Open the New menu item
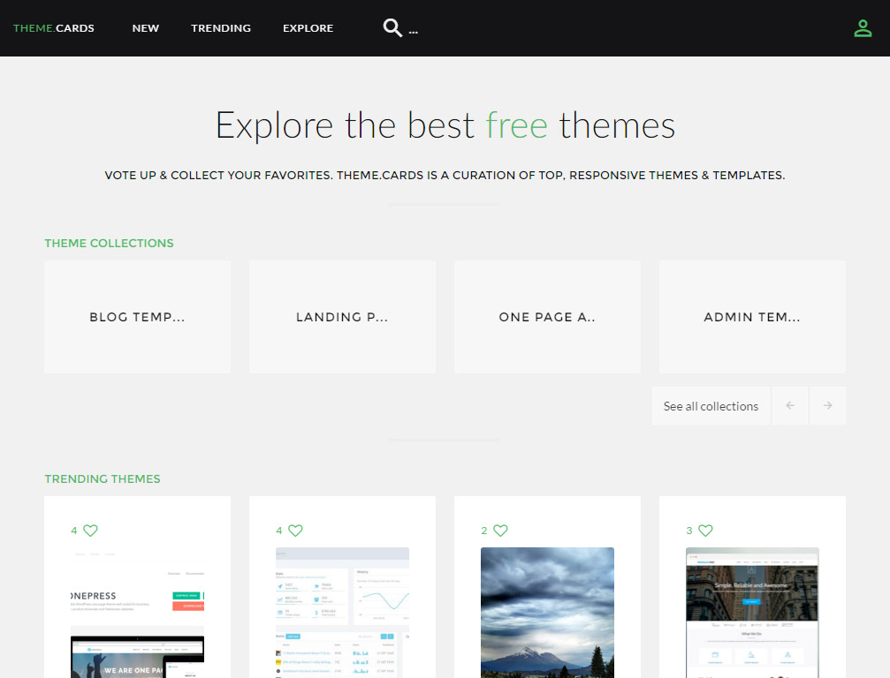This screenshot has width=890, height=678. point(146,28)
